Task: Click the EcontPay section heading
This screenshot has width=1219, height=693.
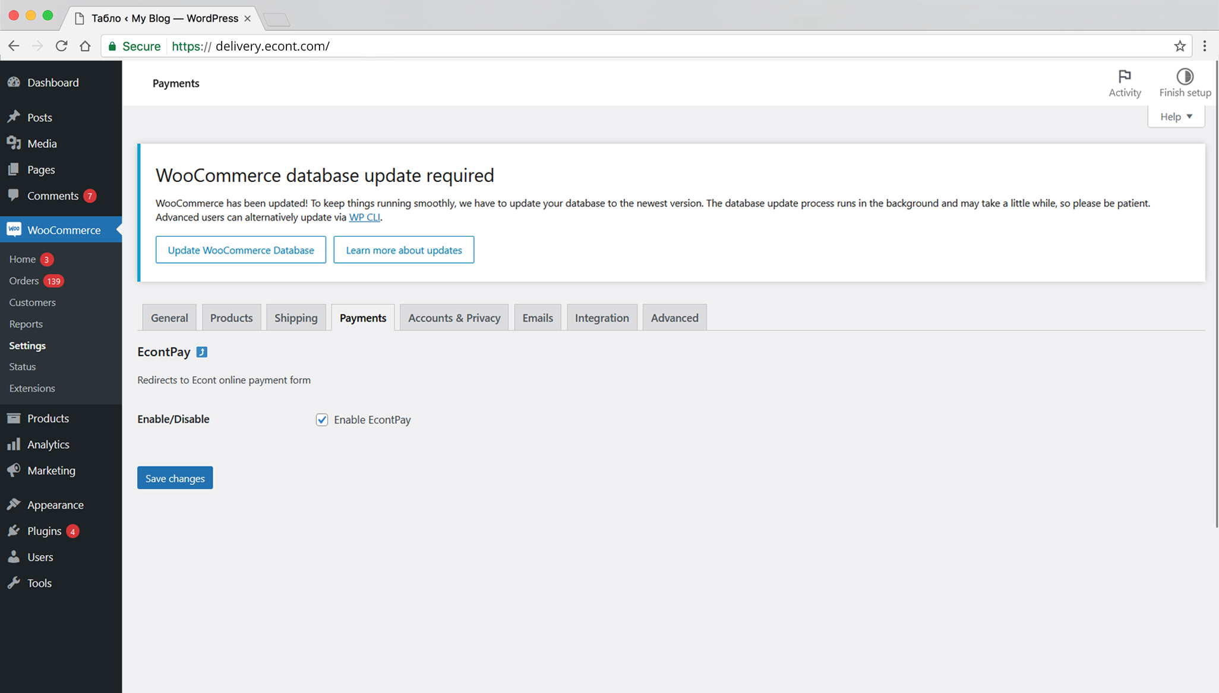Action: (x=164, y=351)
